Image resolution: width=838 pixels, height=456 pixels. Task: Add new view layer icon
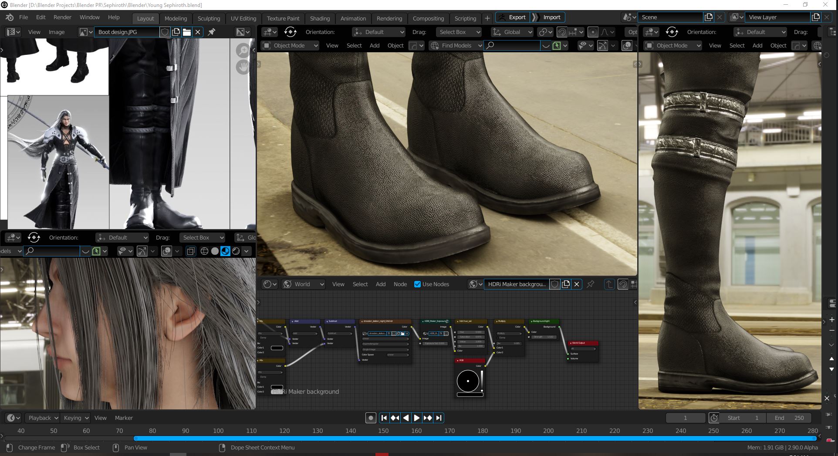(816, 17)
